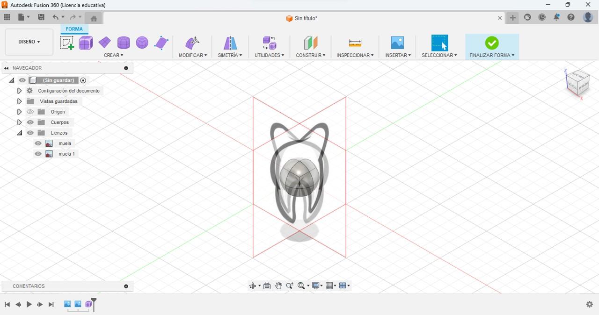Viewport: 599px width, 315px height.
Task: Open the CONSTRUIR menu
Action: coord(310,55)
